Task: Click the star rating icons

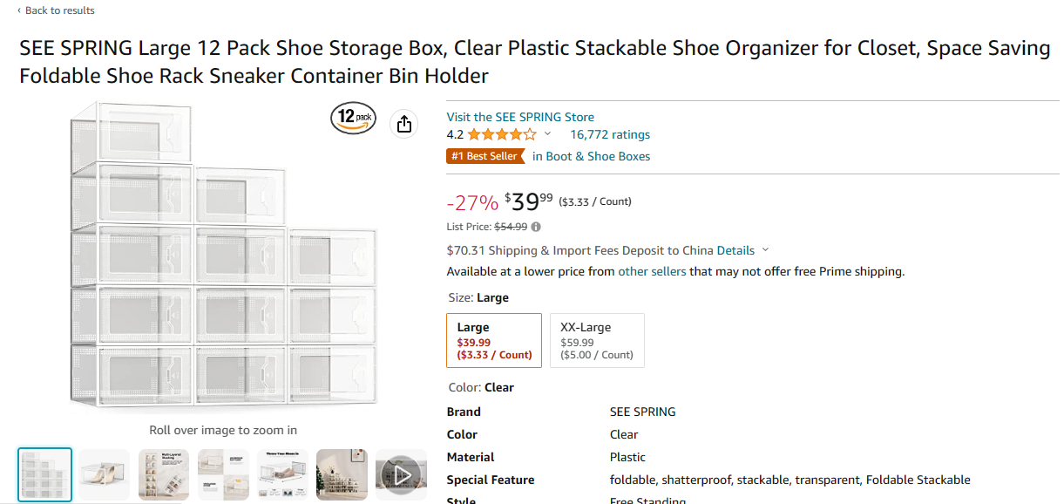Action: [501, 134]
